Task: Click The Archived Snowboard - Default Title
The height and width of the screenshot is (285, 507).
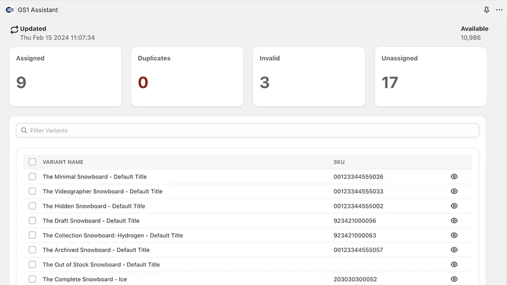Action: click(96, 250)
